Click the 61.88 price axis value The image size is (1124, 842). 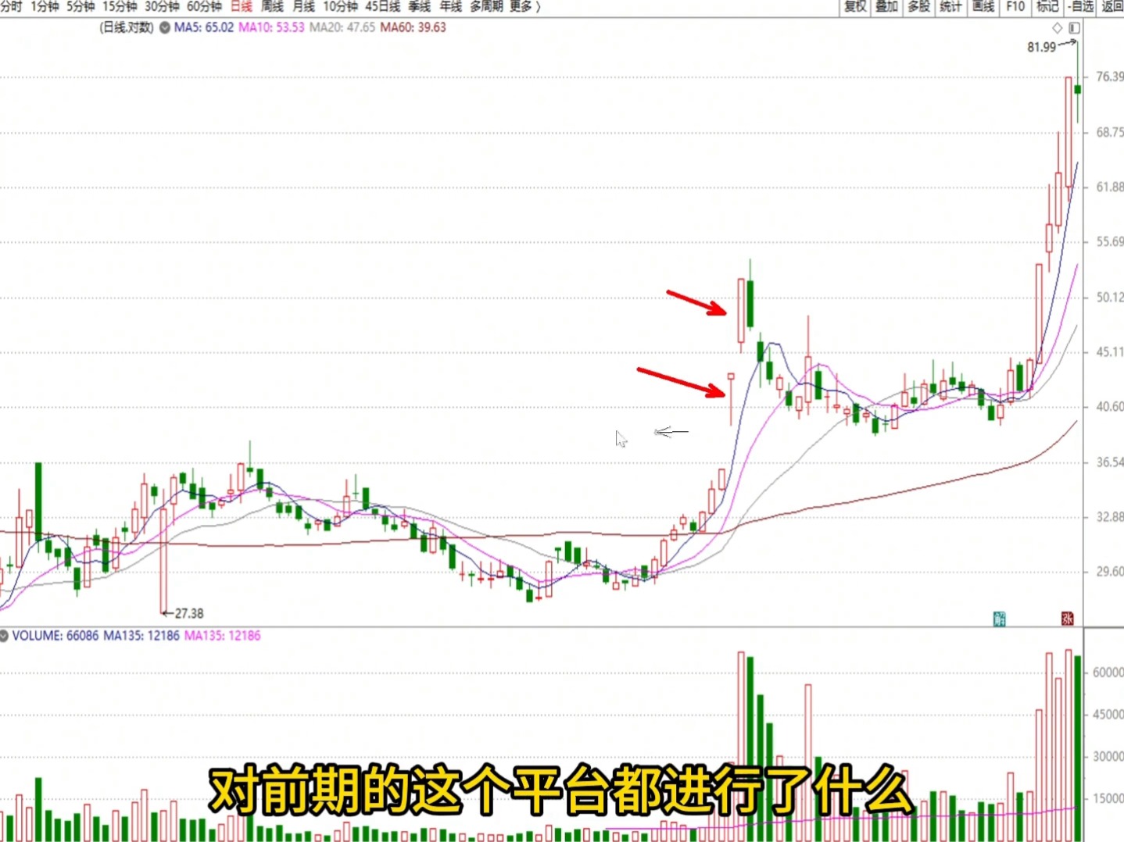click(1110, 187)
